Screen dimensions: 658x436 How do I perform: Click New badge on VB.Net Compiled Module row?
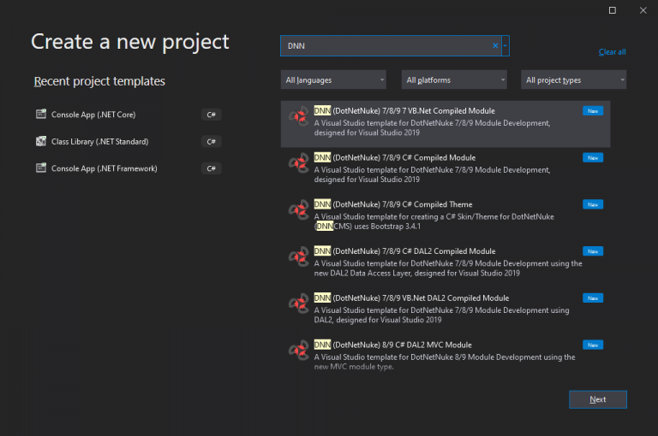click(x=593, y=111)
